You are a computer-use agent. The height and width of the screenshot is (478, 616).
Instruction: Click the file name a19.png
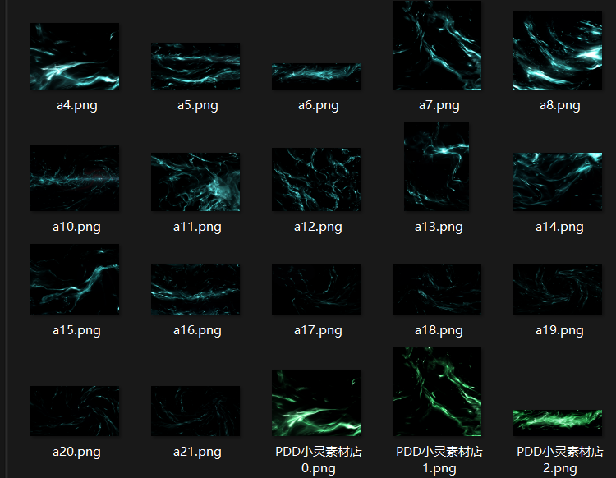(x=559, y=330)
